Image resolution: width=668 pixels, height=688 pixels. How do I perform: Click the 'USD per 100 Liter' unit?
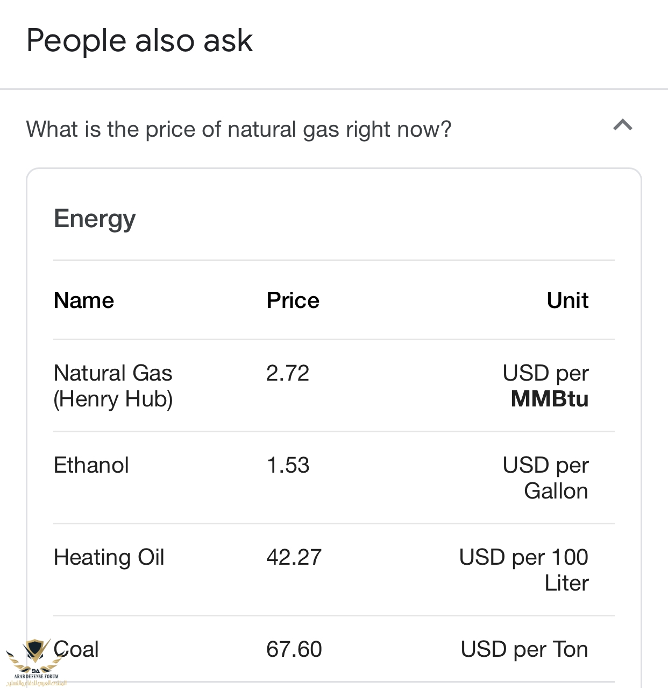click(x=524, y=570)
